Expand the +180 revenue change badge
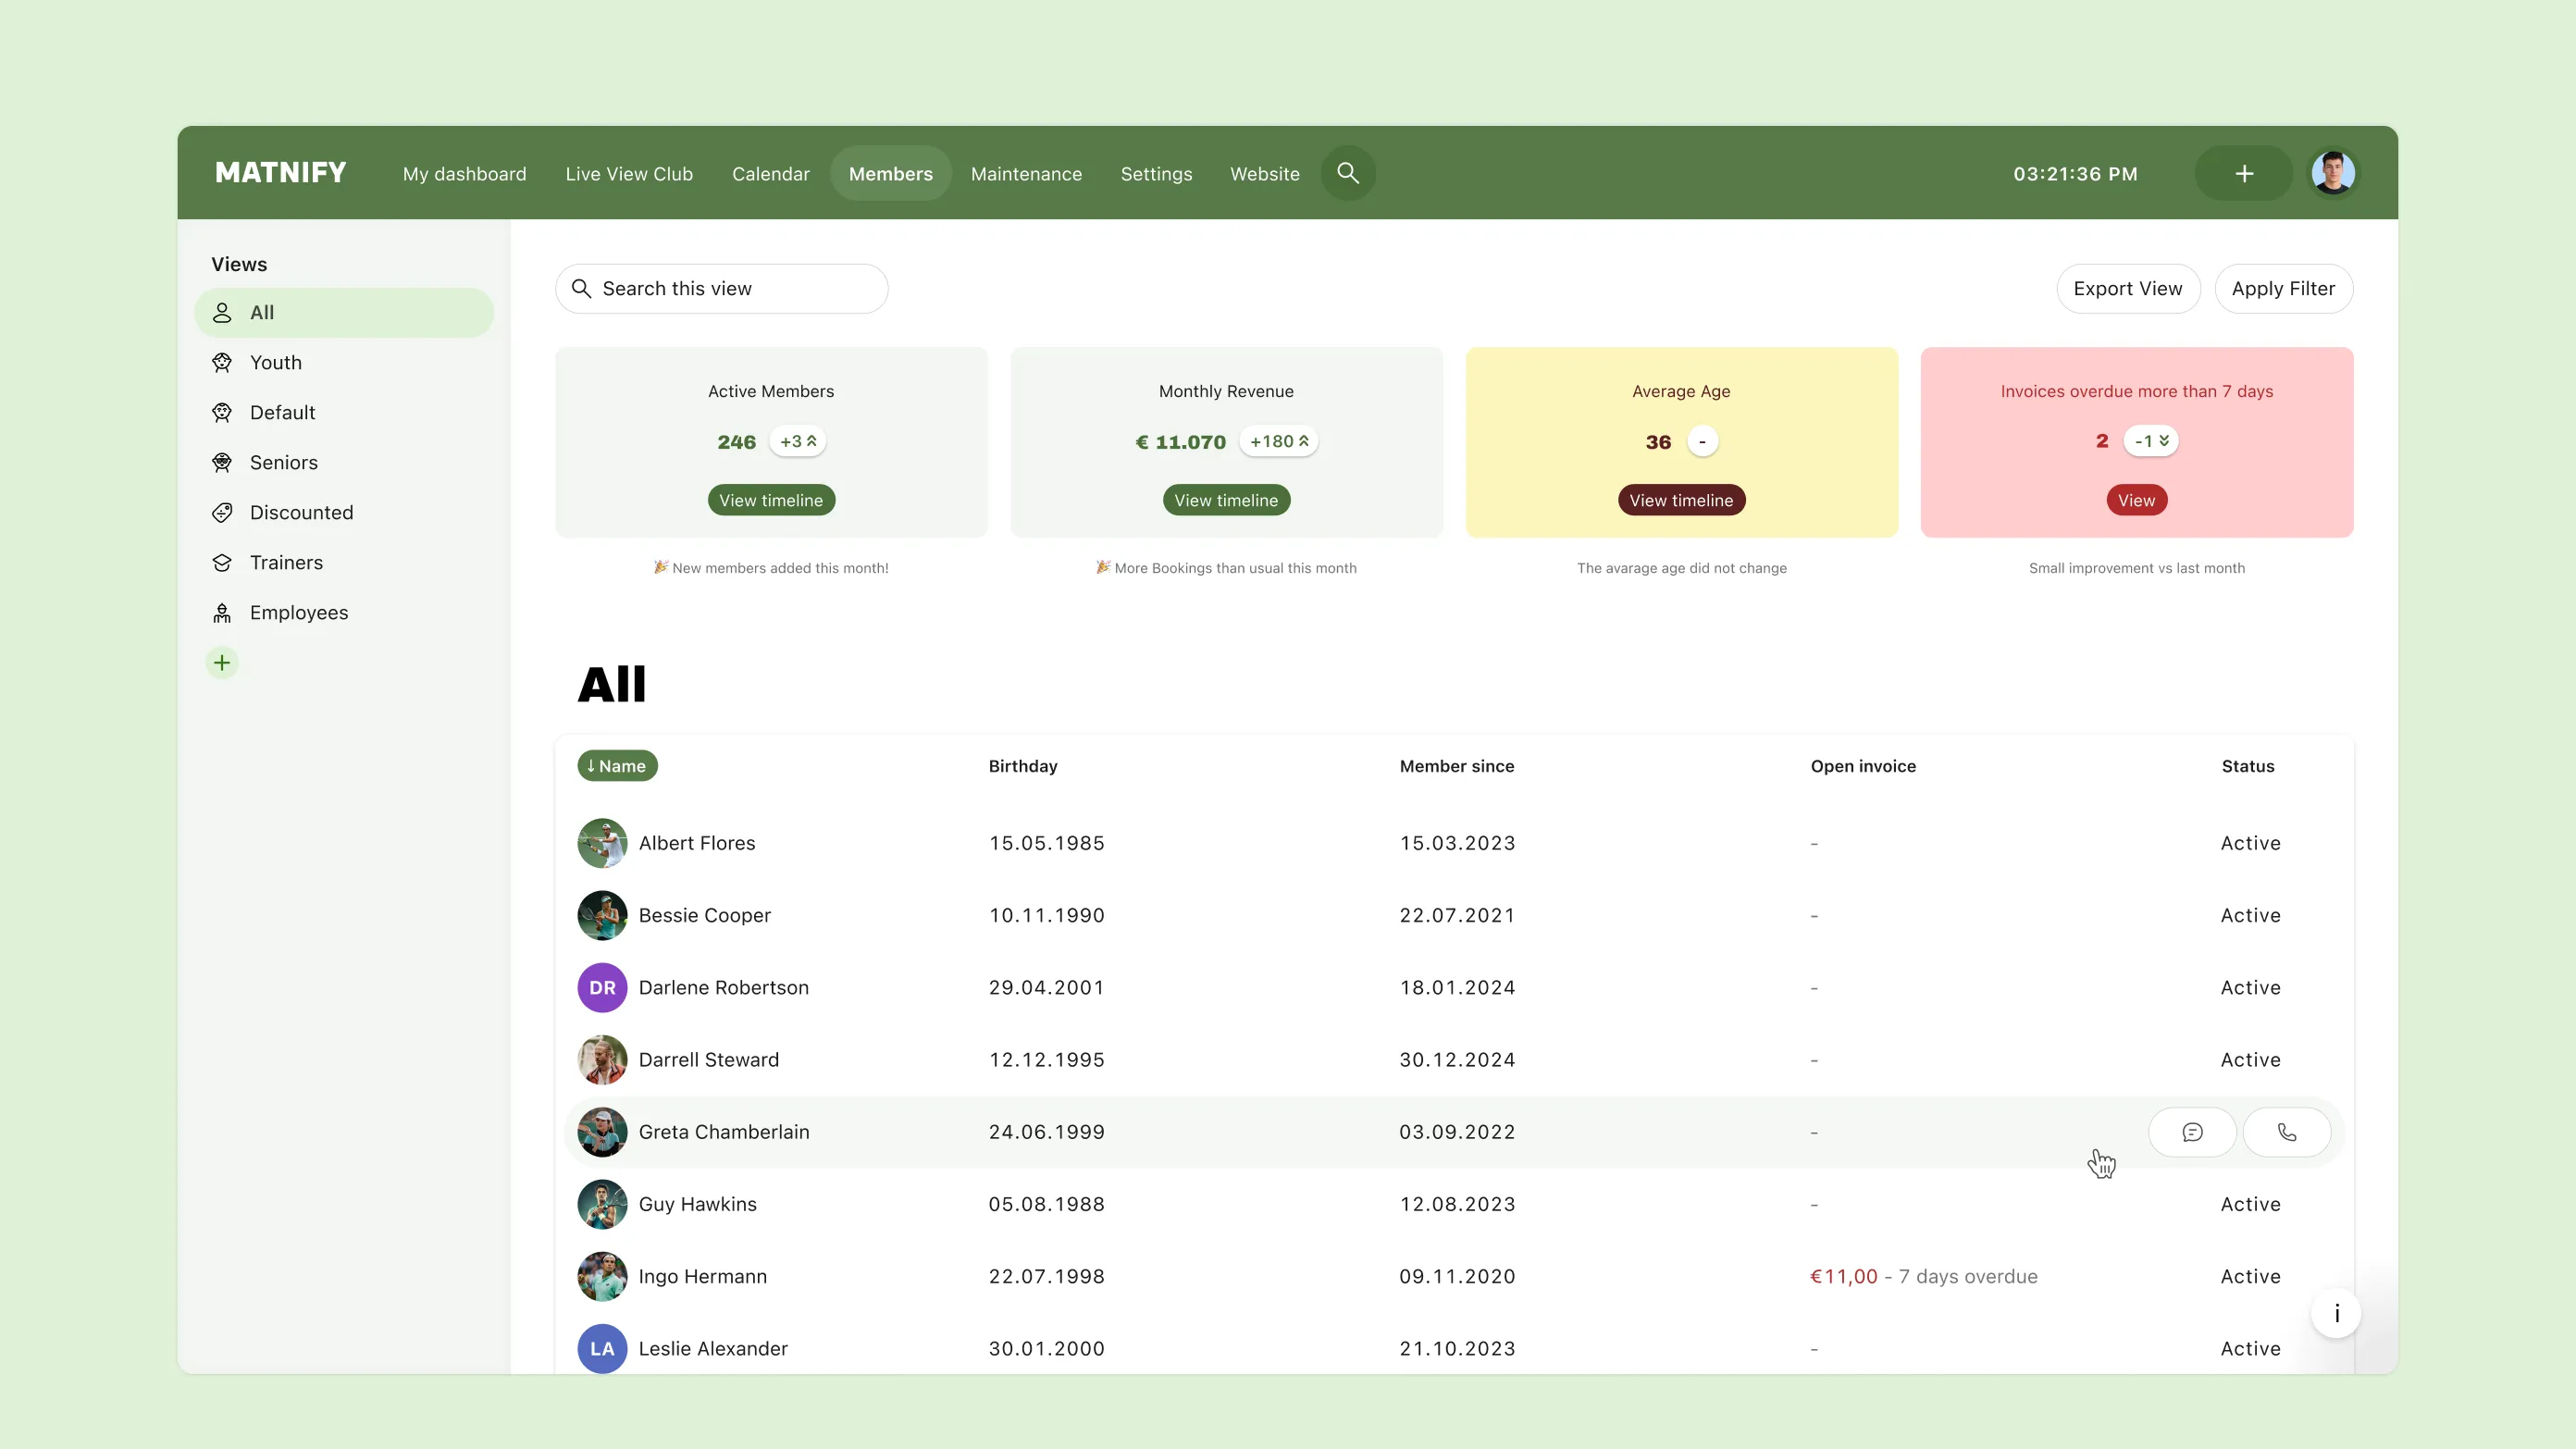Image resolution: width=2576 pixels, height=1449 pixels. pos(1278,441)
